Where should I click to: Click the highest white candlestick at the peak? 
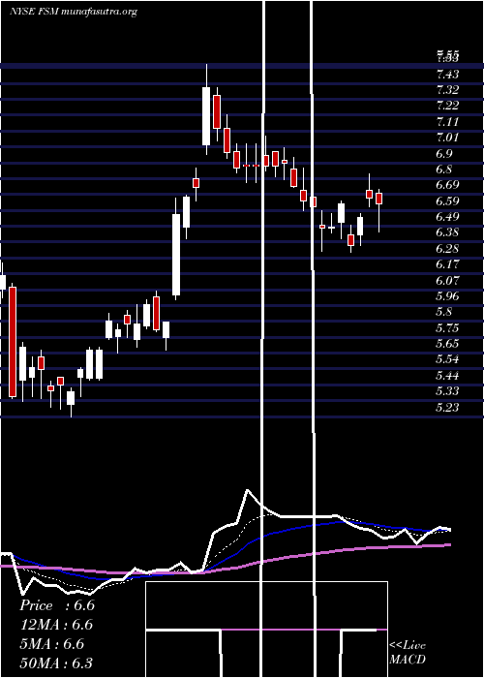pyautogui.click(x=206, y=116)
